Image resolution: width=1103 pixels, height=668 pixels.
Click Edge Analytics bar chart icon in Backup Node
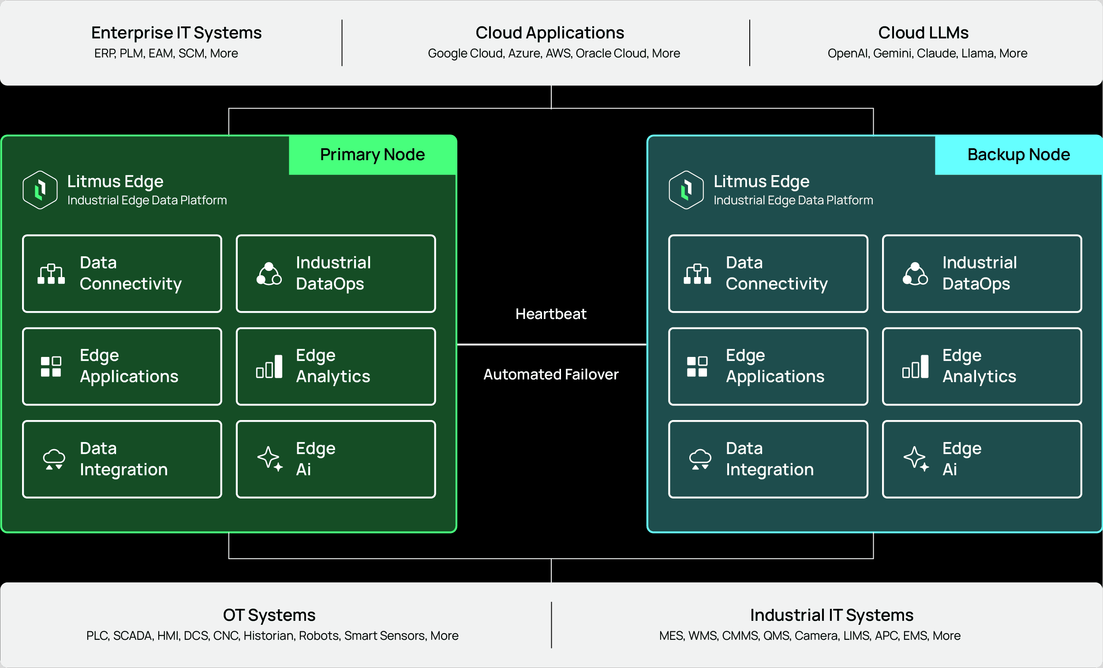click(916, 367)
